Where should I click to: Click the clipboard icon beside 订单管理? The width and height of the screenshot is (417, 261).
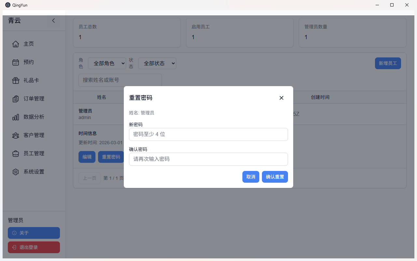[x=16, y=99]
